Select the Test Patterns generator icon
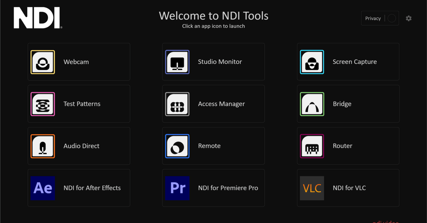Viewport: 427px width, 223px height. [x=43, y=104]
